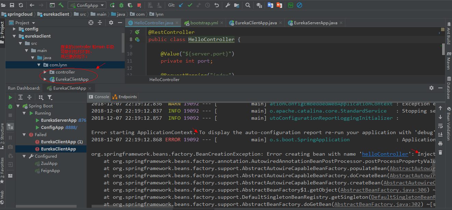The height and width of the screenshot is (210, 452).
Task: Click the red Stop icon in main toolbar
Action: click(x=139, y=5)
